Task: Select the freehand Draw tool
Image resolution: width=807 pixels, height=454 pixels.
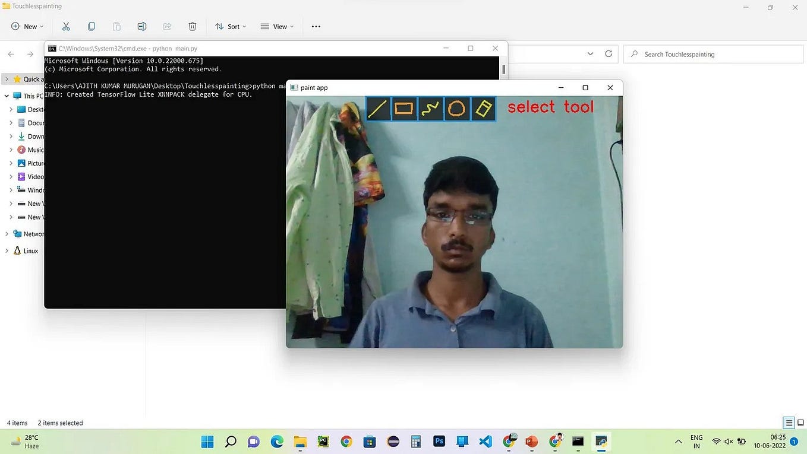Action: tap(430, 109)
